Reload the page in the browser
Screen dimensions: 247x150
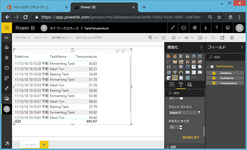[x=26, y=17]
